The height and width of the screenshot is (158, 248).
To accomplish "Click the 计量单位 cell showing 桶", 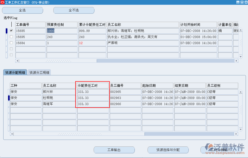I will pyautogui.click(x=225, y=31).
